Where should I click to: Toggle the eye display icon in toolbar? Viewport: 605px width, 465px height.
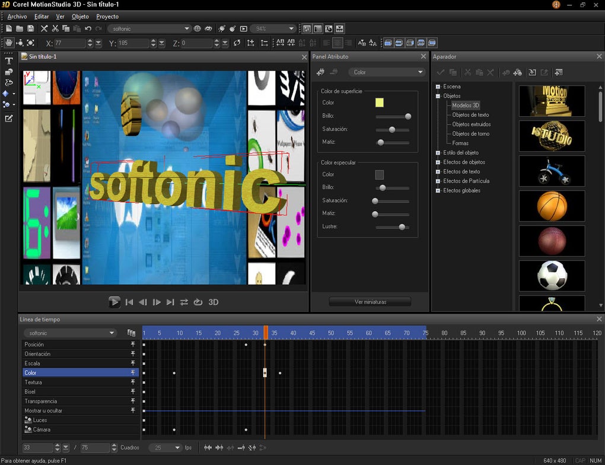click(208, 28)
